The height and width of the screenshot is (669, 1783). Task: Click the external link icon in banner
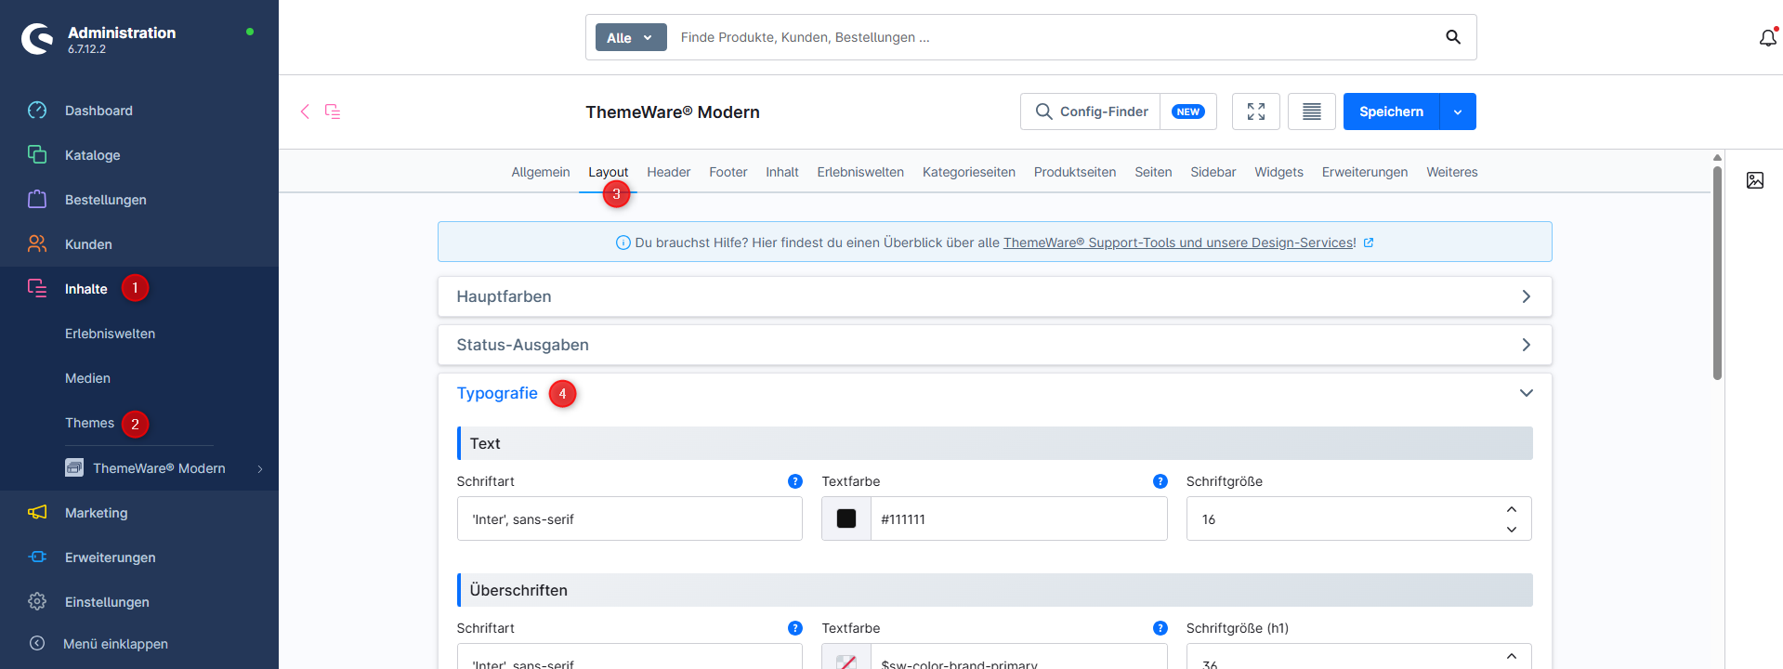point(1369,243)
